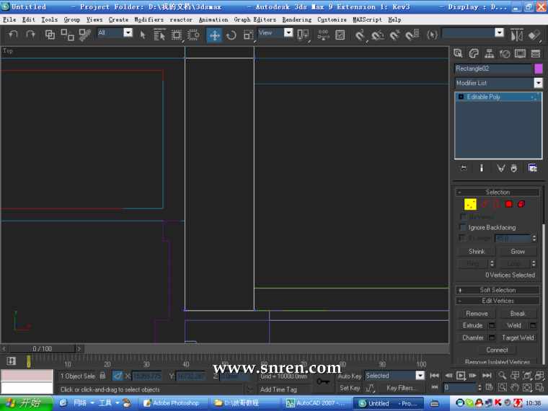Toggle Percent Snap icon
The width and height of the screenshot is (548, 411).
click(395, 35)
